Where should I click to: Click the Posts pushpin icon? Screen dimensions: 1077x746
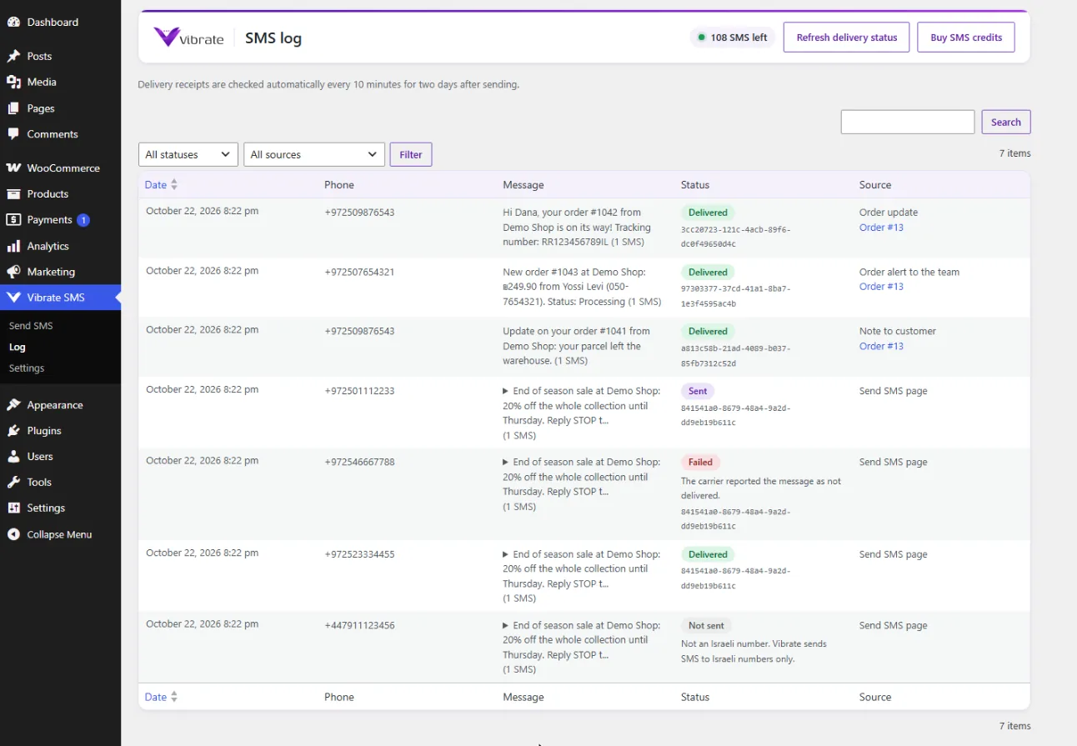click(13, 57)
